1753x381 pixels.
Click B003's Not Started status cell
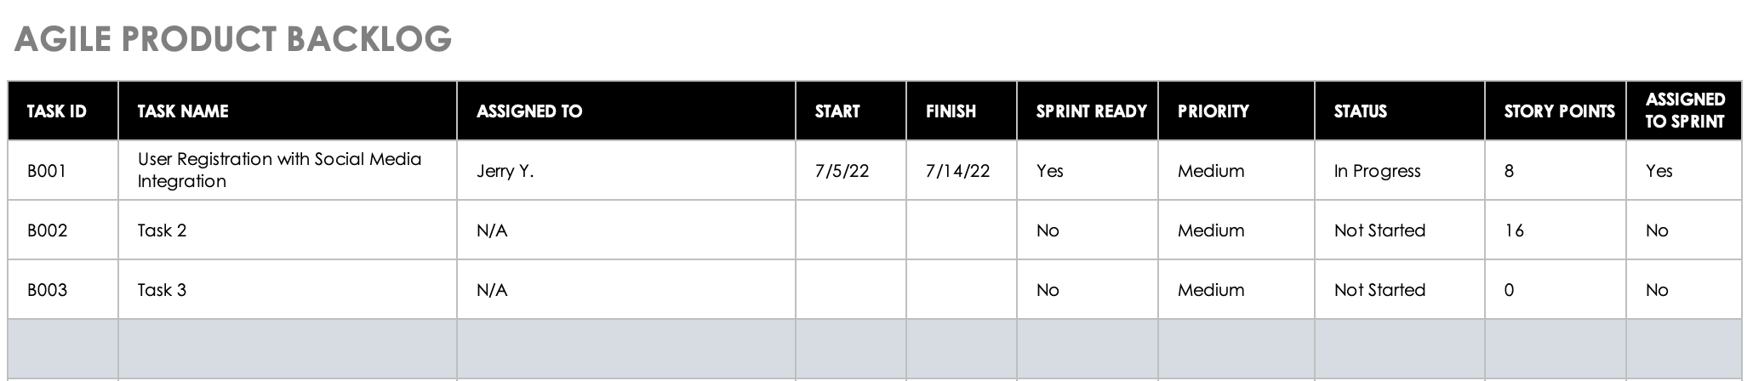[1379, 290]
